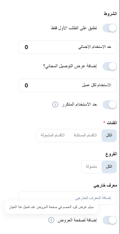This screenshot has width=120, height=234.
Task: Click the معرف خارجي section label
Action: [105, 185]
